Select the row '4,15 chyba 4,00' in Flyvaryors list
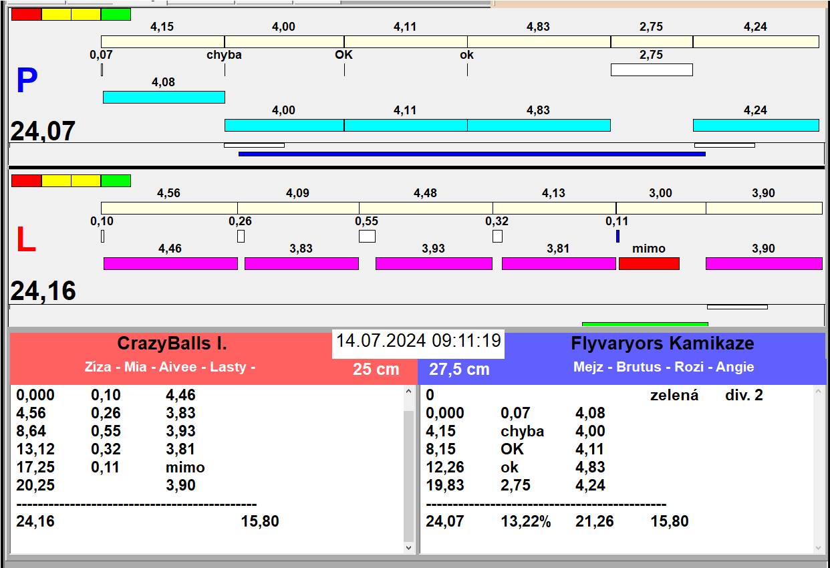 pyautogui.click(x=515, y=431)
